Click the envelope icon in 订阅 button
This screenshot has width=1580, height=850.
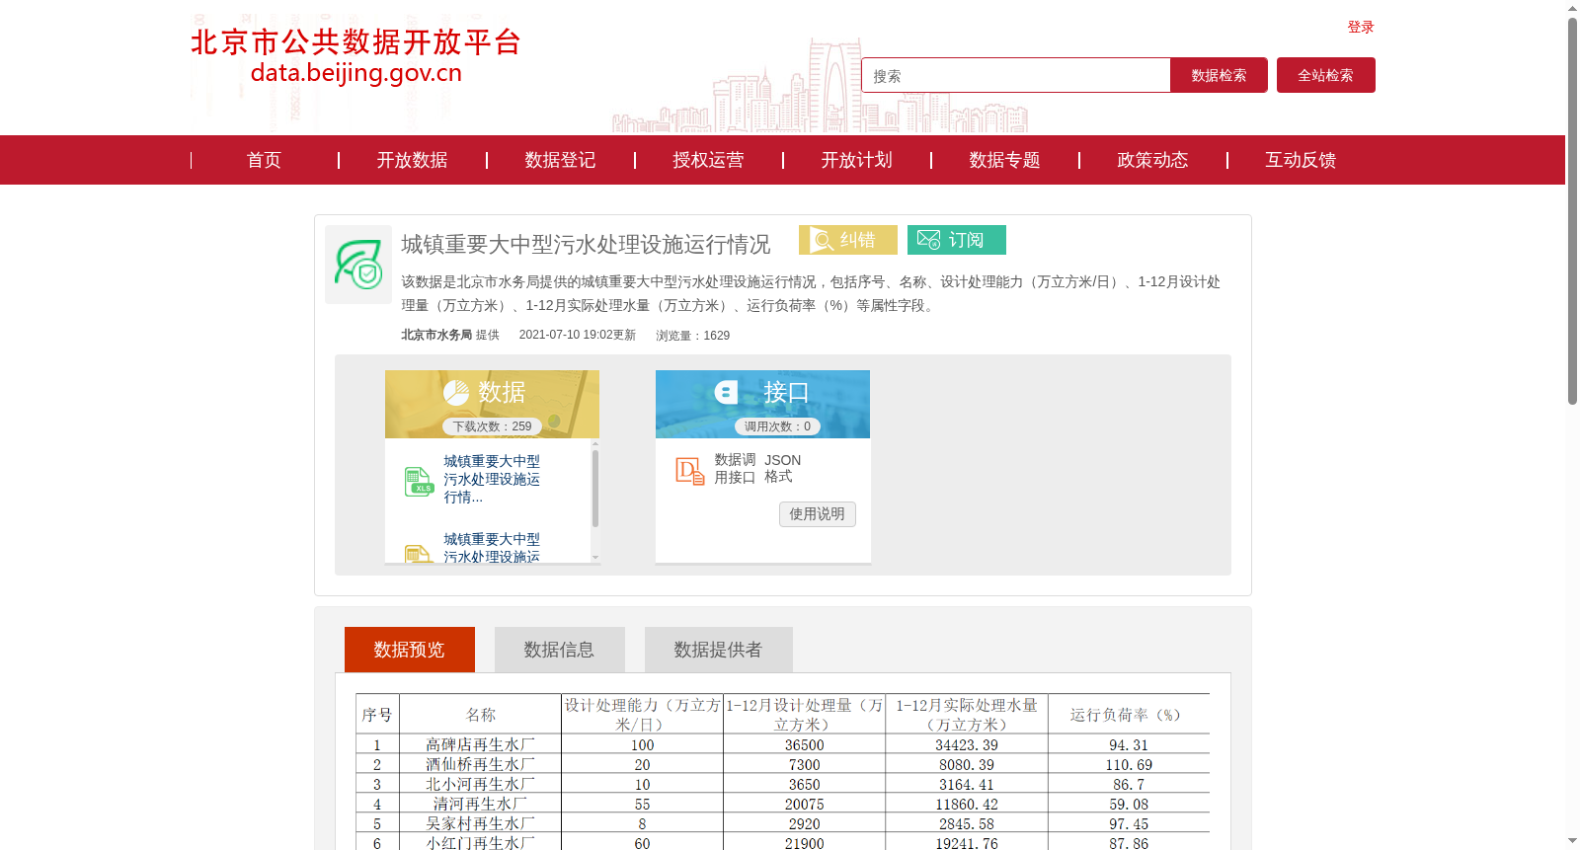point(928,240)
